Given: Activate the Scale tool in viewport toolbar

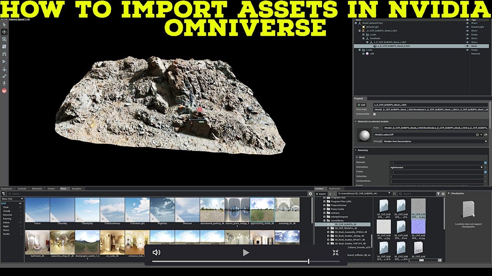Looking at the screenshot, I should (4, 46).
